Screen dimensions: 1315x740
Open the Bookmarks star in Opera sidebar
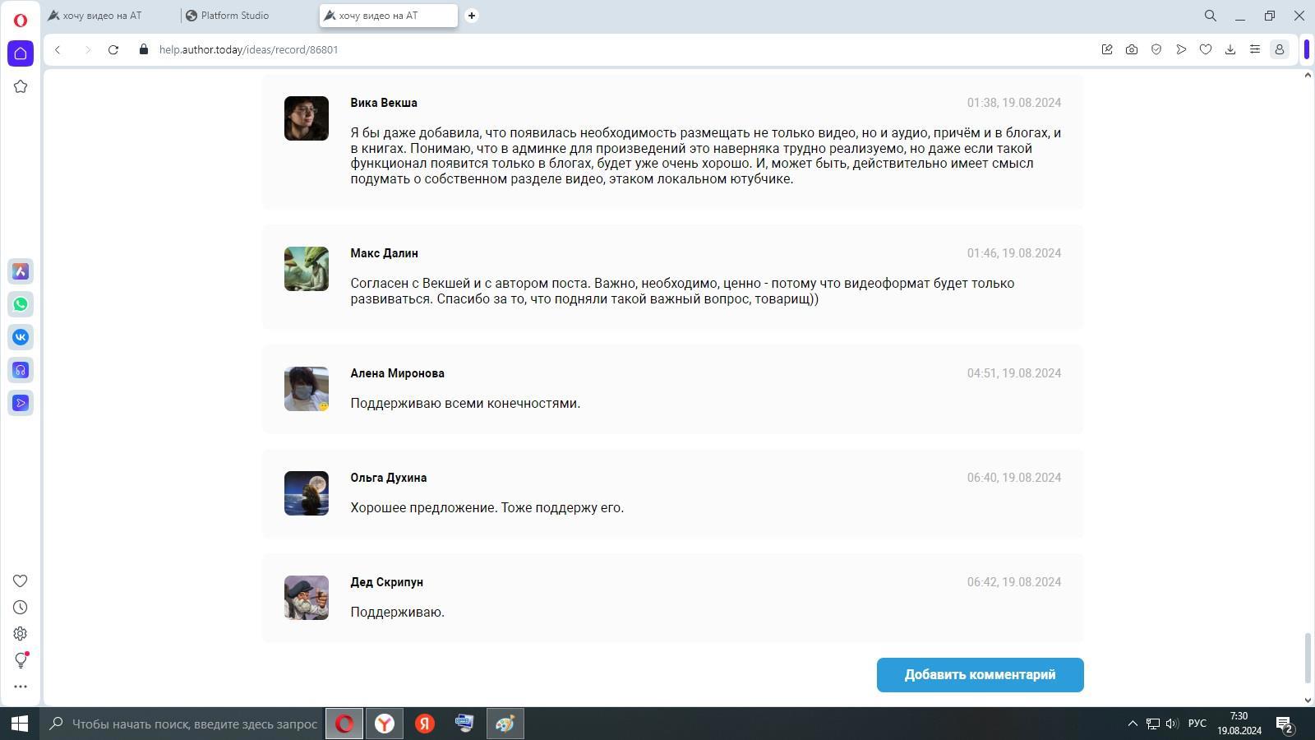coord(21,86)
